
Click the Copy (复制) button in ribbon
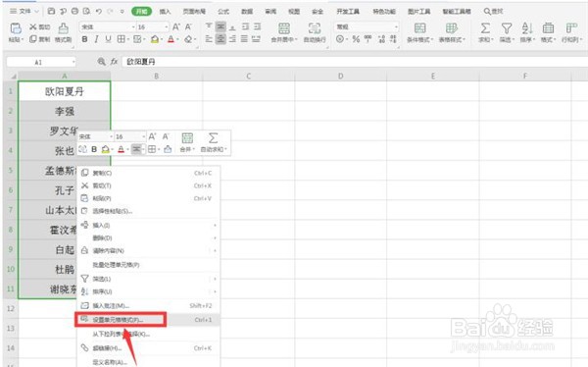point(39,39)
